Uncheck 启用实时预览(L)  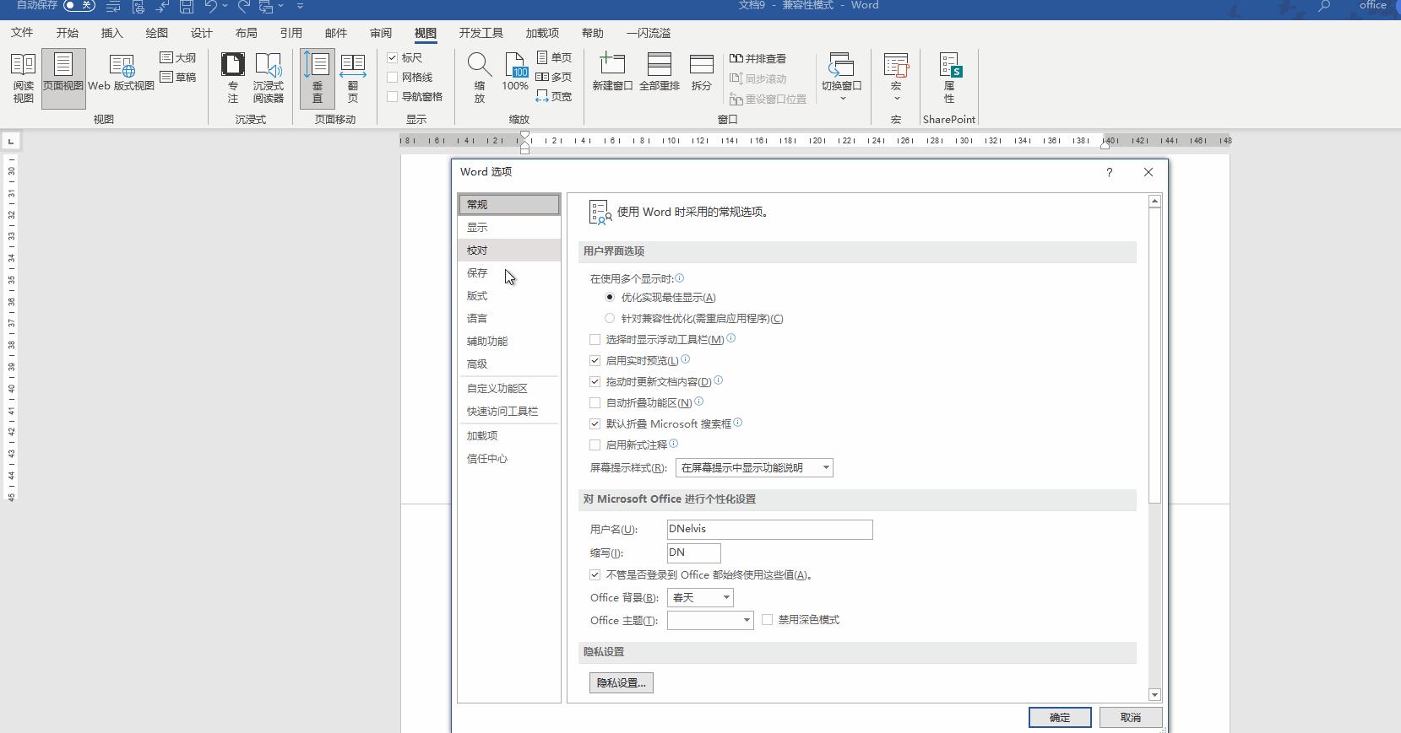[595, 360]
